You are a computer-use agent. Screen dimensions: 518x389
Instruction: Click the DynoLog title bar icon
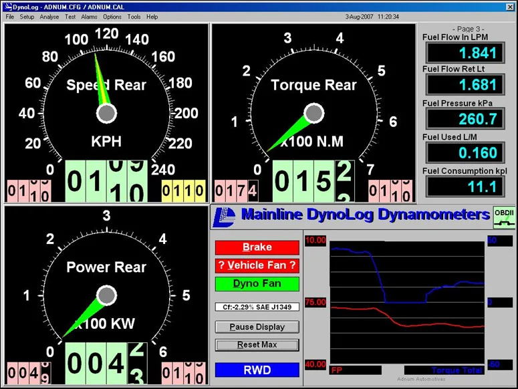point(7,7)
